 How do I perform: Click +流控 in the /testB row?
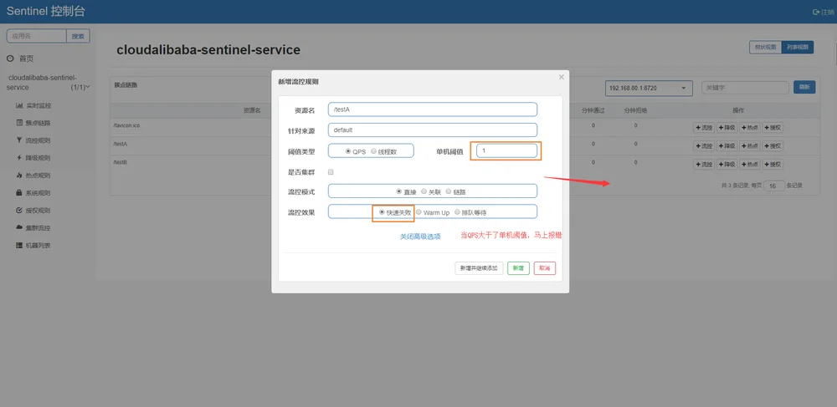pyautogui.click(x=704, y=165)
